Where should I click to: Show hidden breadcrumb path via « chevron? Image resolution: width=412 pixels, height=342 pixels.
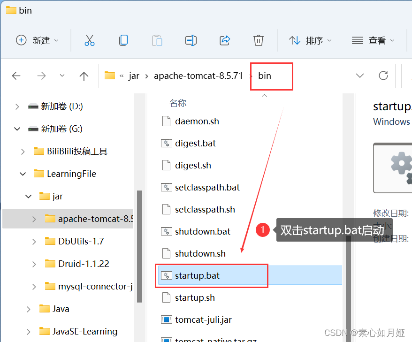[122, 76]
